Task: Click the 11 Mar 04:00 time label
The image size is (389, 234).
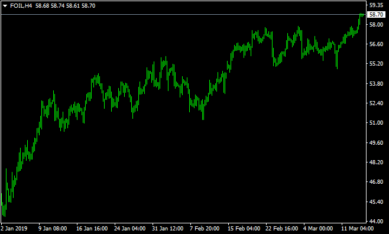Action: (x=357, y=228)
